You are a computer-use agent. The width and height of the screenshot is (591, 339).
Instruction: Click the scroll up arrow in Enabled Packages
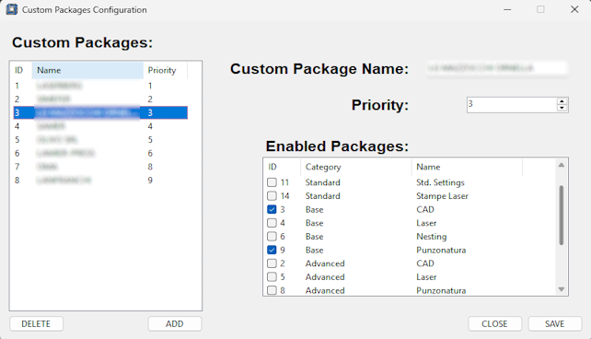point(562,165)
